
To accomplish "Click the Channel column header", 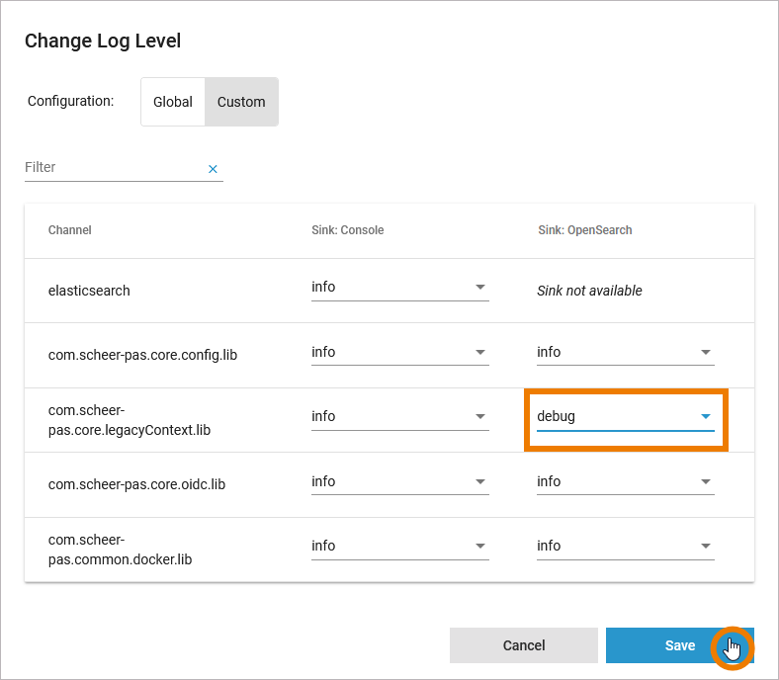I will coord(70,230).
